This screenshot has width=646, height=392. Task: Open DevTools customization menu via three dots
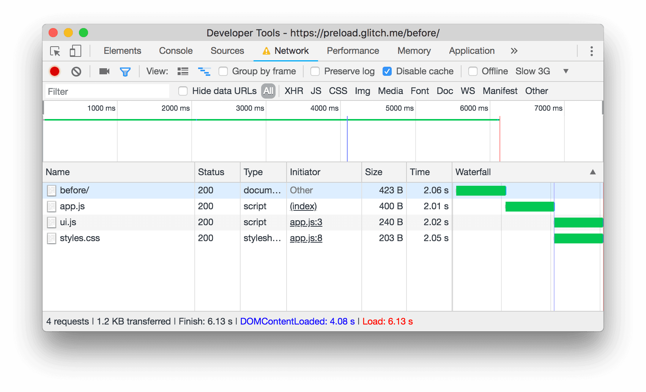(591, 51)
